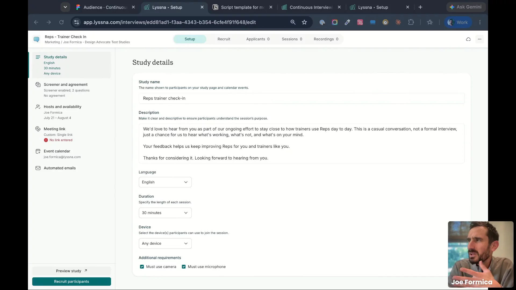Screen dimensions: 516x290
Task: Click the cloud save status icon
Action: [x=468, y=39]
